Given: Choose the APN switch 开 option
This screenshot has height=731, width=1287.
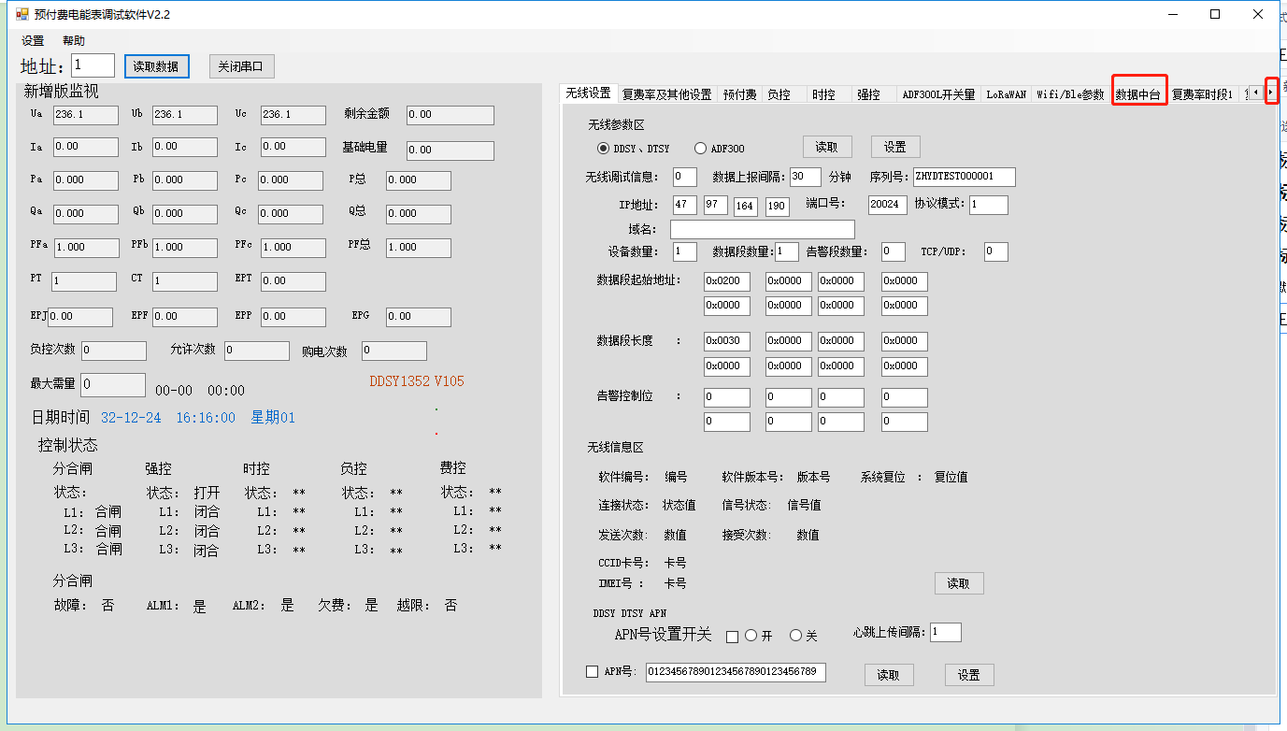Looking at the screenshot, I should [751, 636].
